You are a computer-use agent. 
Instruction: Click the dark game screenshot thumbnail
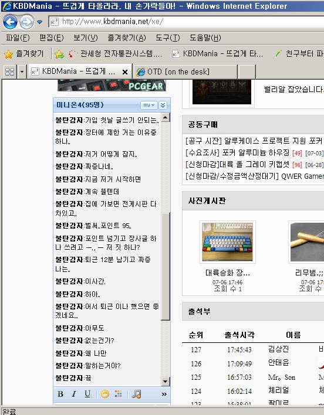coord(222,92)
